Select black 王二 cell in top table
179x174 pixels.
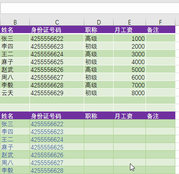click(15, 54)
